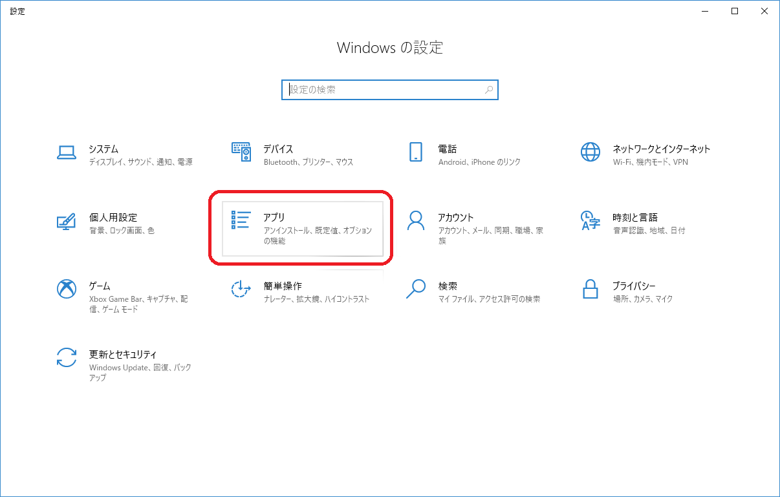Focus the 設定の検索 input field
The image size is (780, 497).
pyautogui.click(x=390, y=90)
